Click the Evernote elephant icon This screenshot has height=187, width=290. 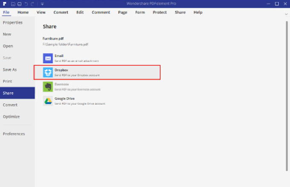48,87
